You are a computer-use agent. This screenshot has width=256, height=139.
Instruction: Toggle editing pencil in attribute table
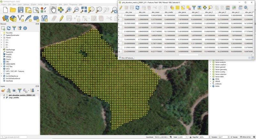(121, 7)
